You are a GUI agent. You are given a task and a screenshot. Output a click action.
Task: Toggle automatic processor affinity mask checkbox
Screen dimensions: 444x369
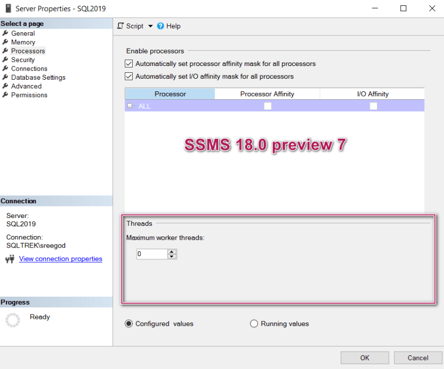(x=128, y=63)
